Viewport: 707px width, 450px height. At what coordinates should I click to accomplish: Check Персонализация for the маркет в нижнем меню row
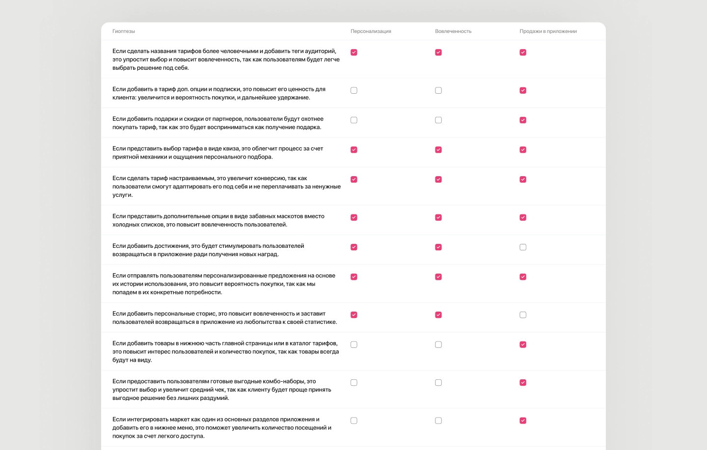coord(354,421)
